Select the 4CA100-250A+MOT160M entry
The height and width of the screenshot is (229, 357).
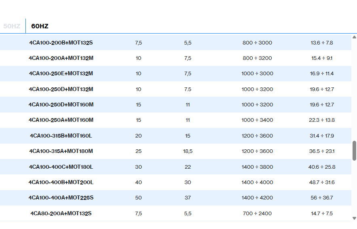(x=61, y=120)
